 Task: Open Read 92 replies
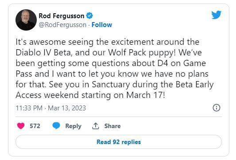coord(119,142)
